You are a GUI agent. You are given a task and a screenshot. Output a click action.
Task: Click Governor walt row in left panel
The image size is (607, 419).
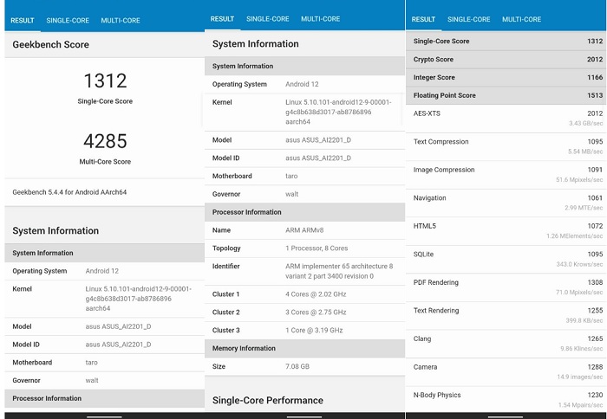[105, 380]
